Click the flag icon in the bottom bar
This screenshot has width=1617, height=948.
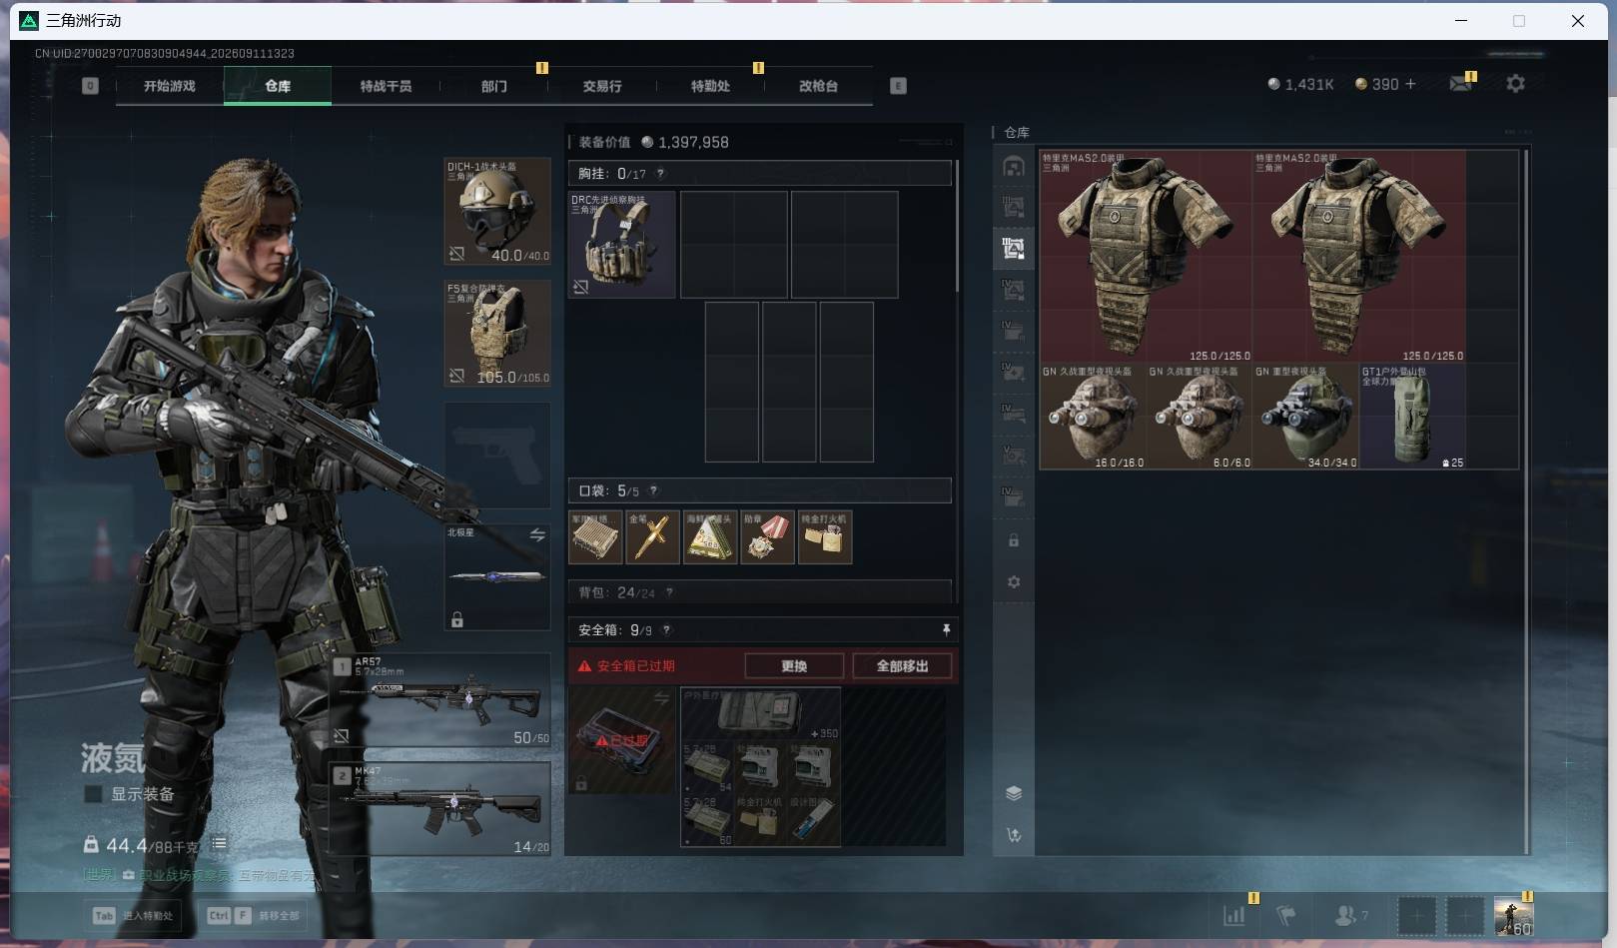pyautogui.click(x=1286, y=914)
